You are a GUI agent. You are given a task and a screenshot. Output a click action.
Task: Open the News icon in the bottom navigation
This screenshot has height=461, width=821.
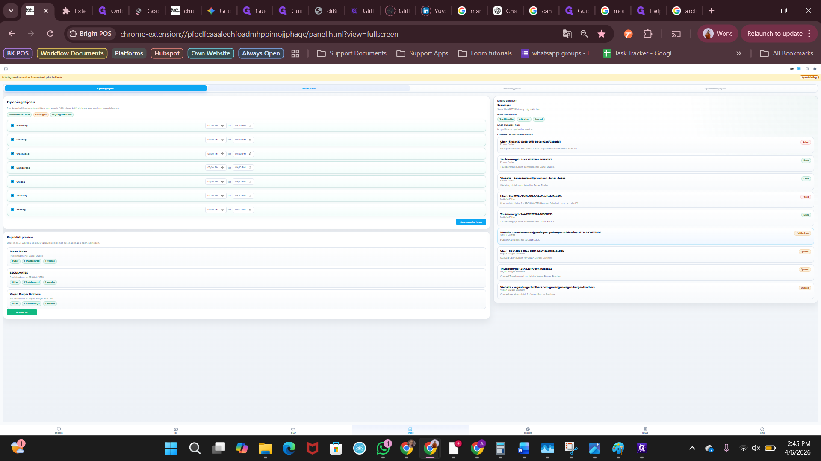tap(645, 430)
